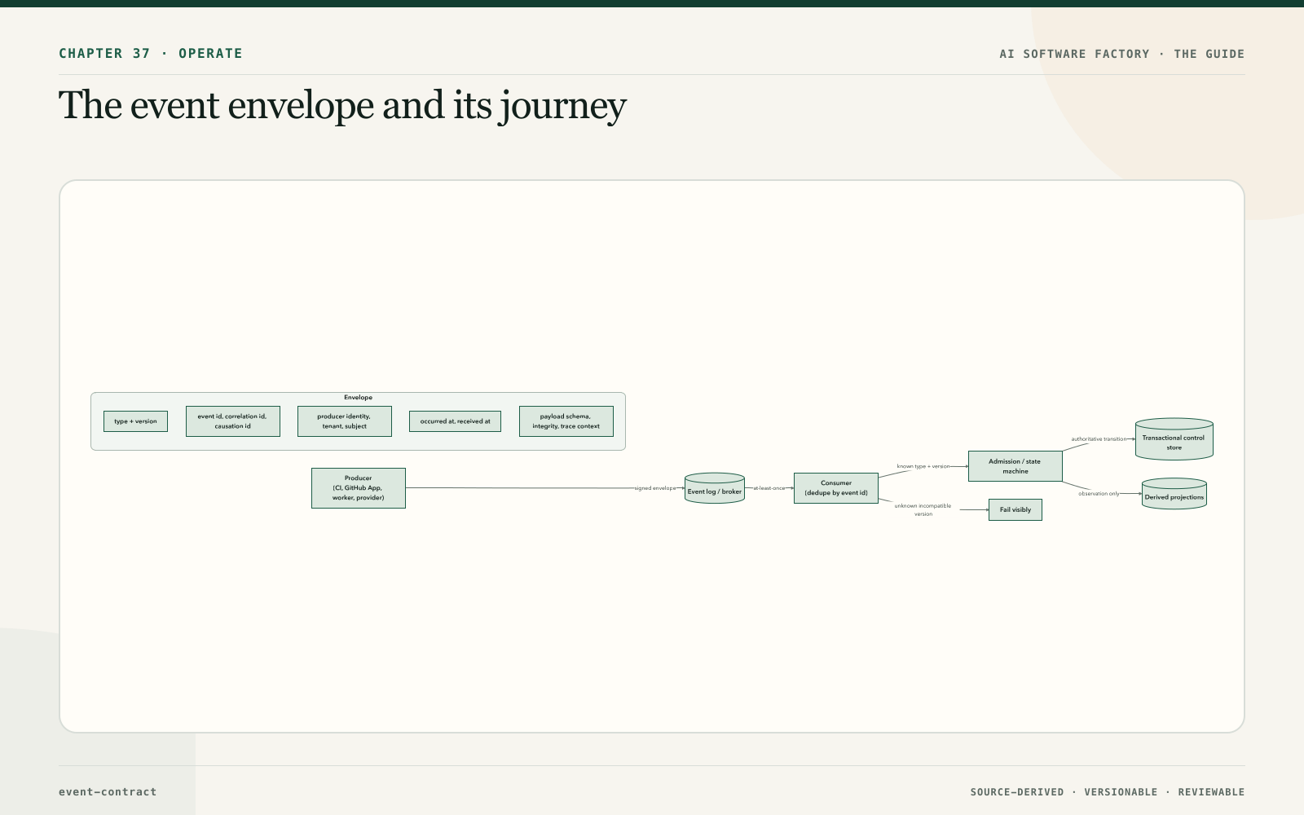Click 'producer identity, tenant, subject' box
Image resolution: width=1304 pixels, height=815 pixels.
click(344, 421)
